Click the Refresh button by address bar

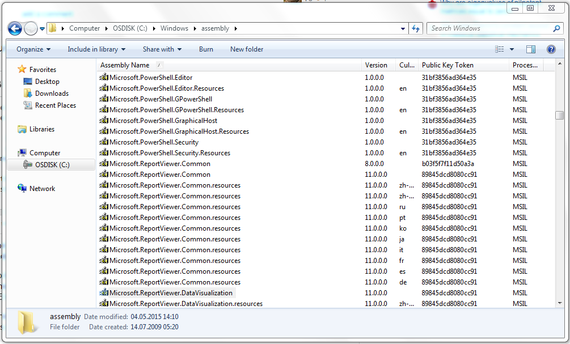416,28
